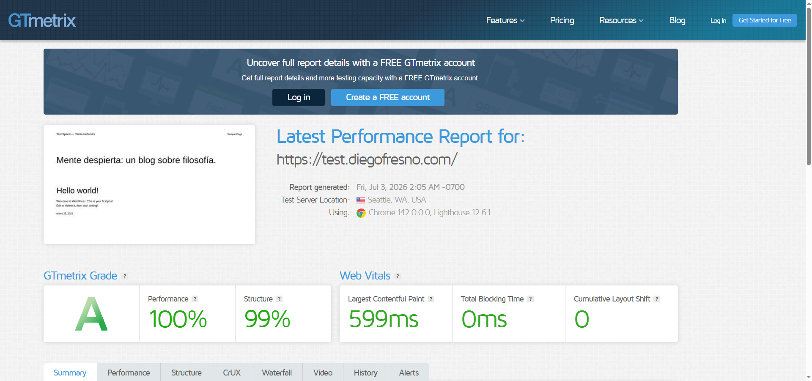Open the page screenshot thumbnail

point(149,184)
